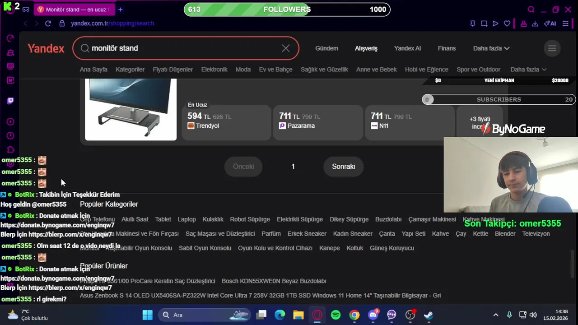
Task: Select the Anne ve Bebek category
Action: [376, 70]
